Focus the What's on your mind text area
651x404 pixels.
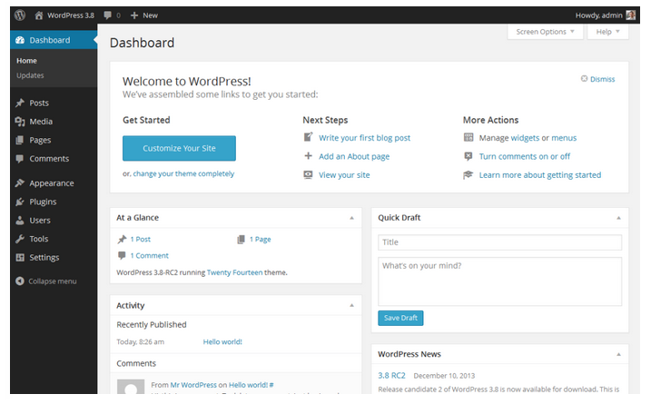[x=499, y=281]
